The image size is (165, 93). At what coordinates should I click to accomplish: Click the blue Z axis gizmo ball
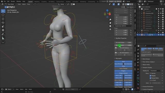point(107,10)
